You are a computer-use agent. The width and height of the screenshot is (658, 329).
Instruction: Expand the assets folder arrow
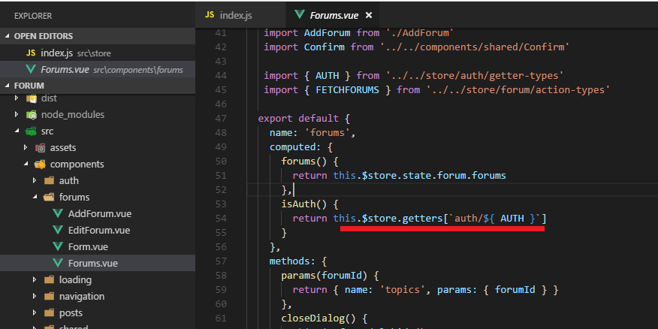[x=26, y=148]
